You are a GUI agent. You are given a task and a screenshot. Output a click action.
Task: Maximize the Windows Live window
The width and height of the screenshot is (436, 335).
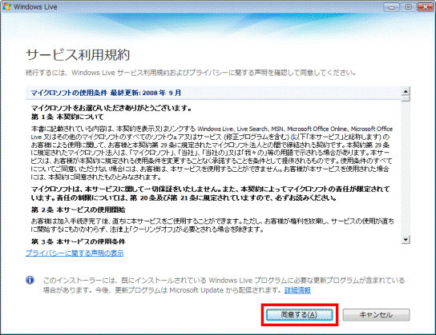409,7
